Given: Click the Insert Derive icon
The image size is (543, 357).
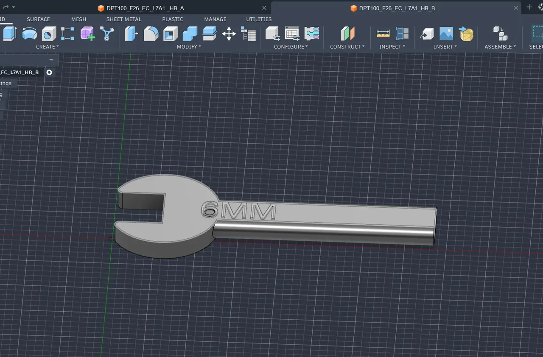Looking at the screenshot, I should (x=427, y=33).
